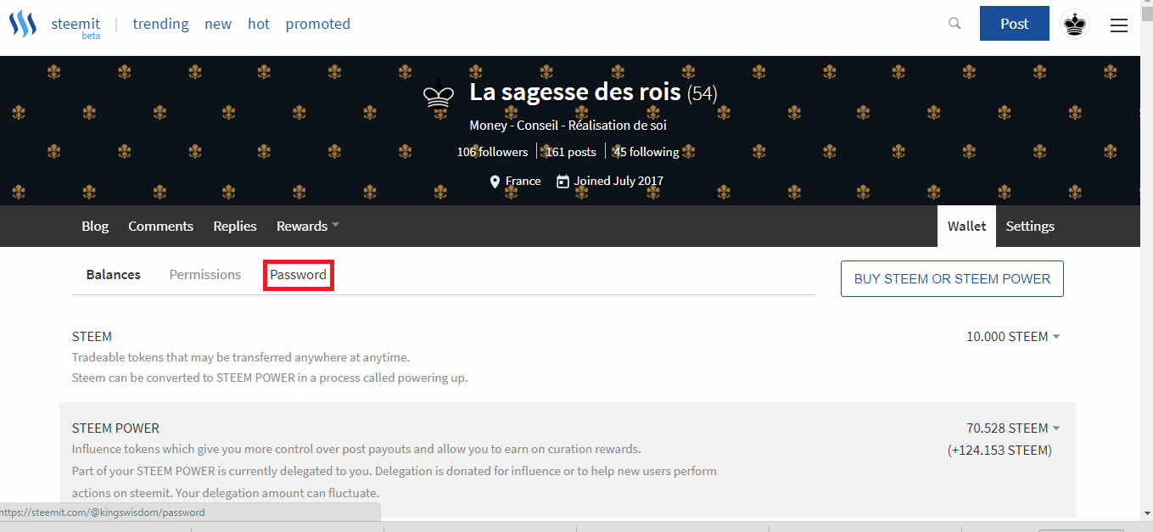
Task: Click BUY STEEM OR STEEM POWER button
Action: click(x=952, y=278)
